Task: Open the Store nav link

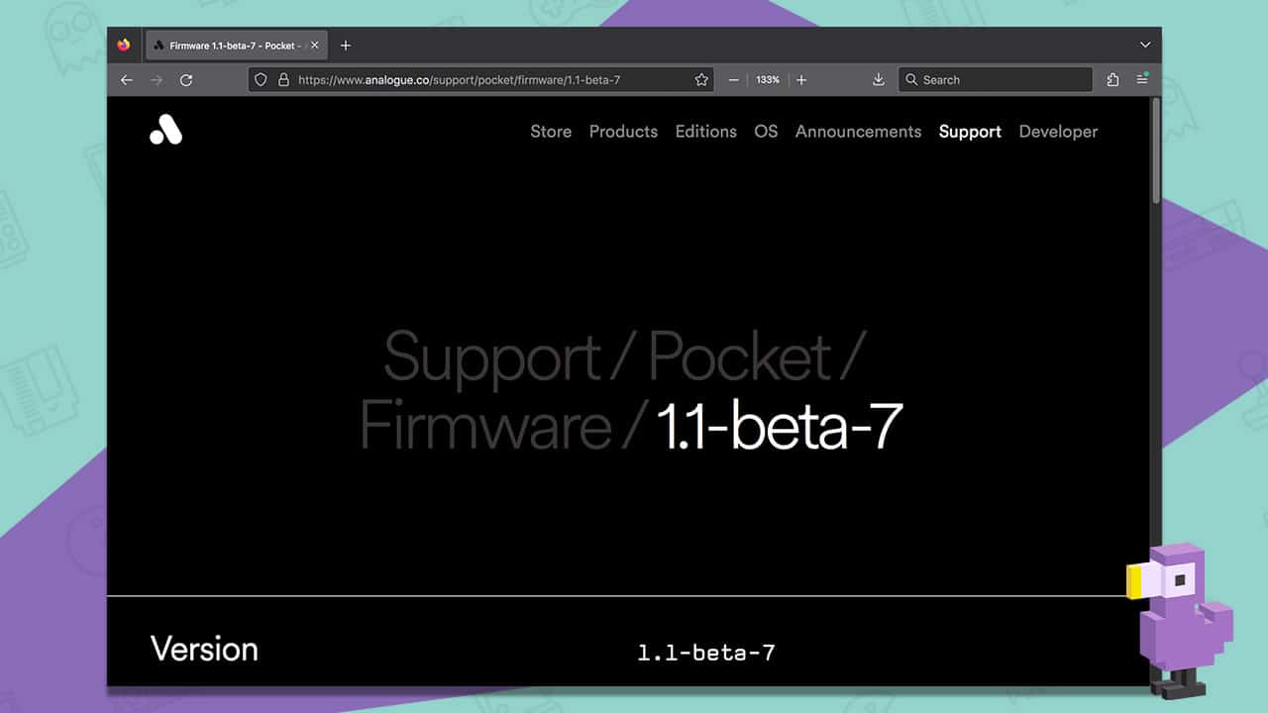Action: point(551,132)
